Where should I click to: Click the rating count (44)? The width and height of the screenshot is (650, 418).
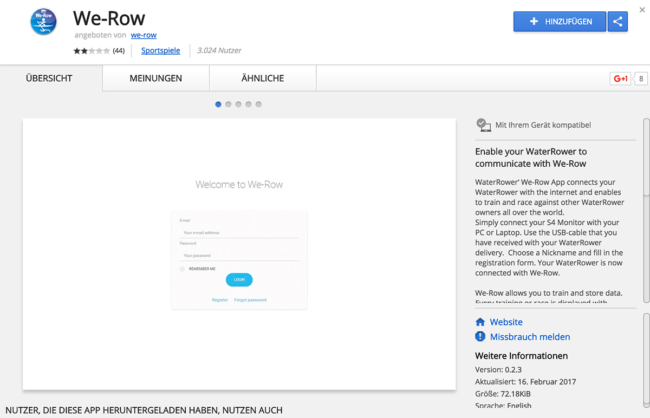pos(119,51)
